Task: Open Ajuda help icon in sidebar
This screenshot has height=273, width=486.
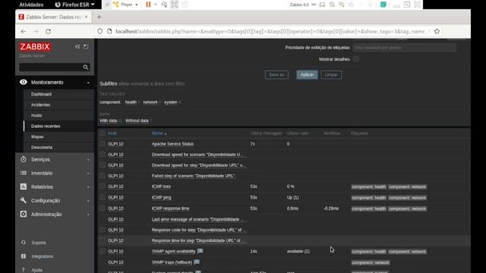Action: 24,270
